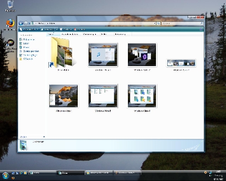Click the search magnifier icon
The height and width of the screenshot is (181, 226).
click(x=202, y=23)
